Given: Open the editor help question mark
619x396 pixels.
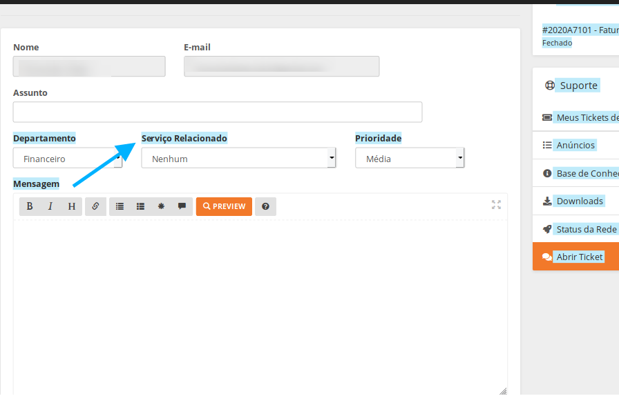Looking at the screenshot, I should point(265,206).
